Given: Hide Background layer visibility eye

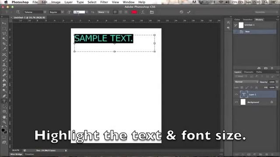Looking at the screenshot, I should pos(236,102).
